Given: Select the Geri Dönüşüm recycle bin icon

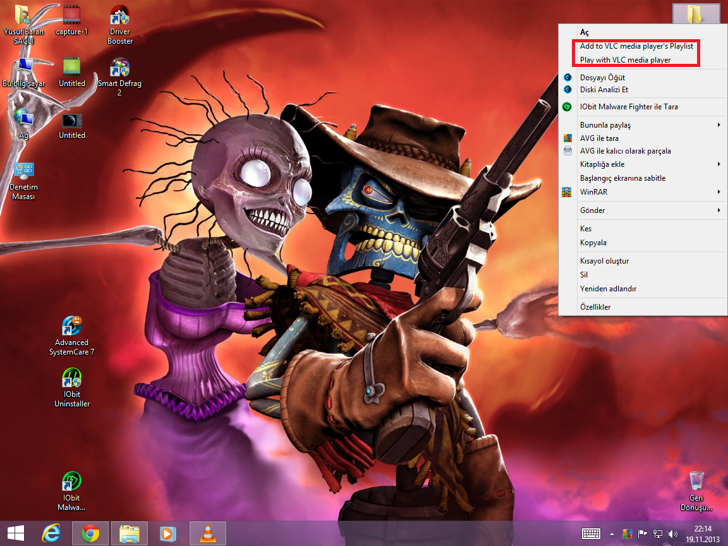Looking at the screenshot, I should tap(696, 491).
